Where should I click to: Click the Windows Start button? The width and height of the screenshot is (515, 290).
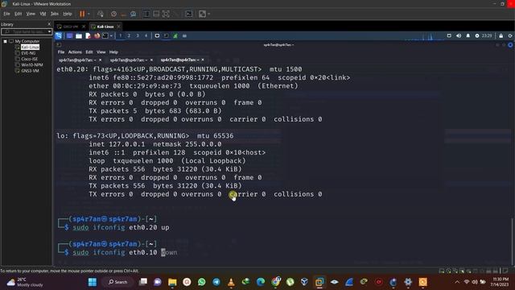point(93,282)
